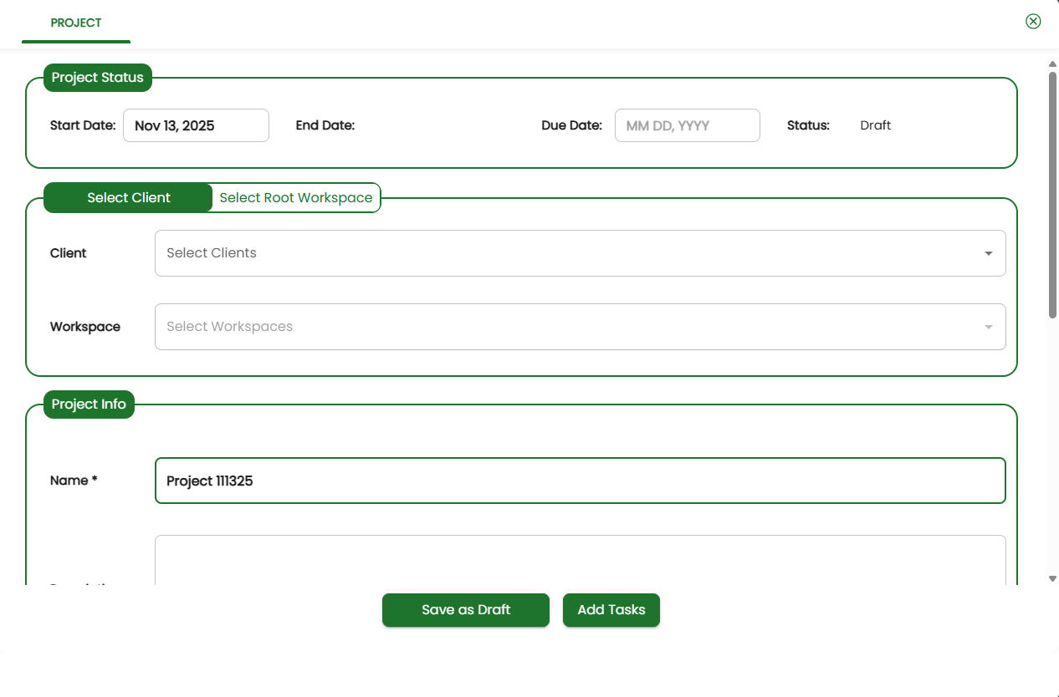Click the Workspace dropdown caret arrow
1059x697 pixels.
(x=988, y=327)
